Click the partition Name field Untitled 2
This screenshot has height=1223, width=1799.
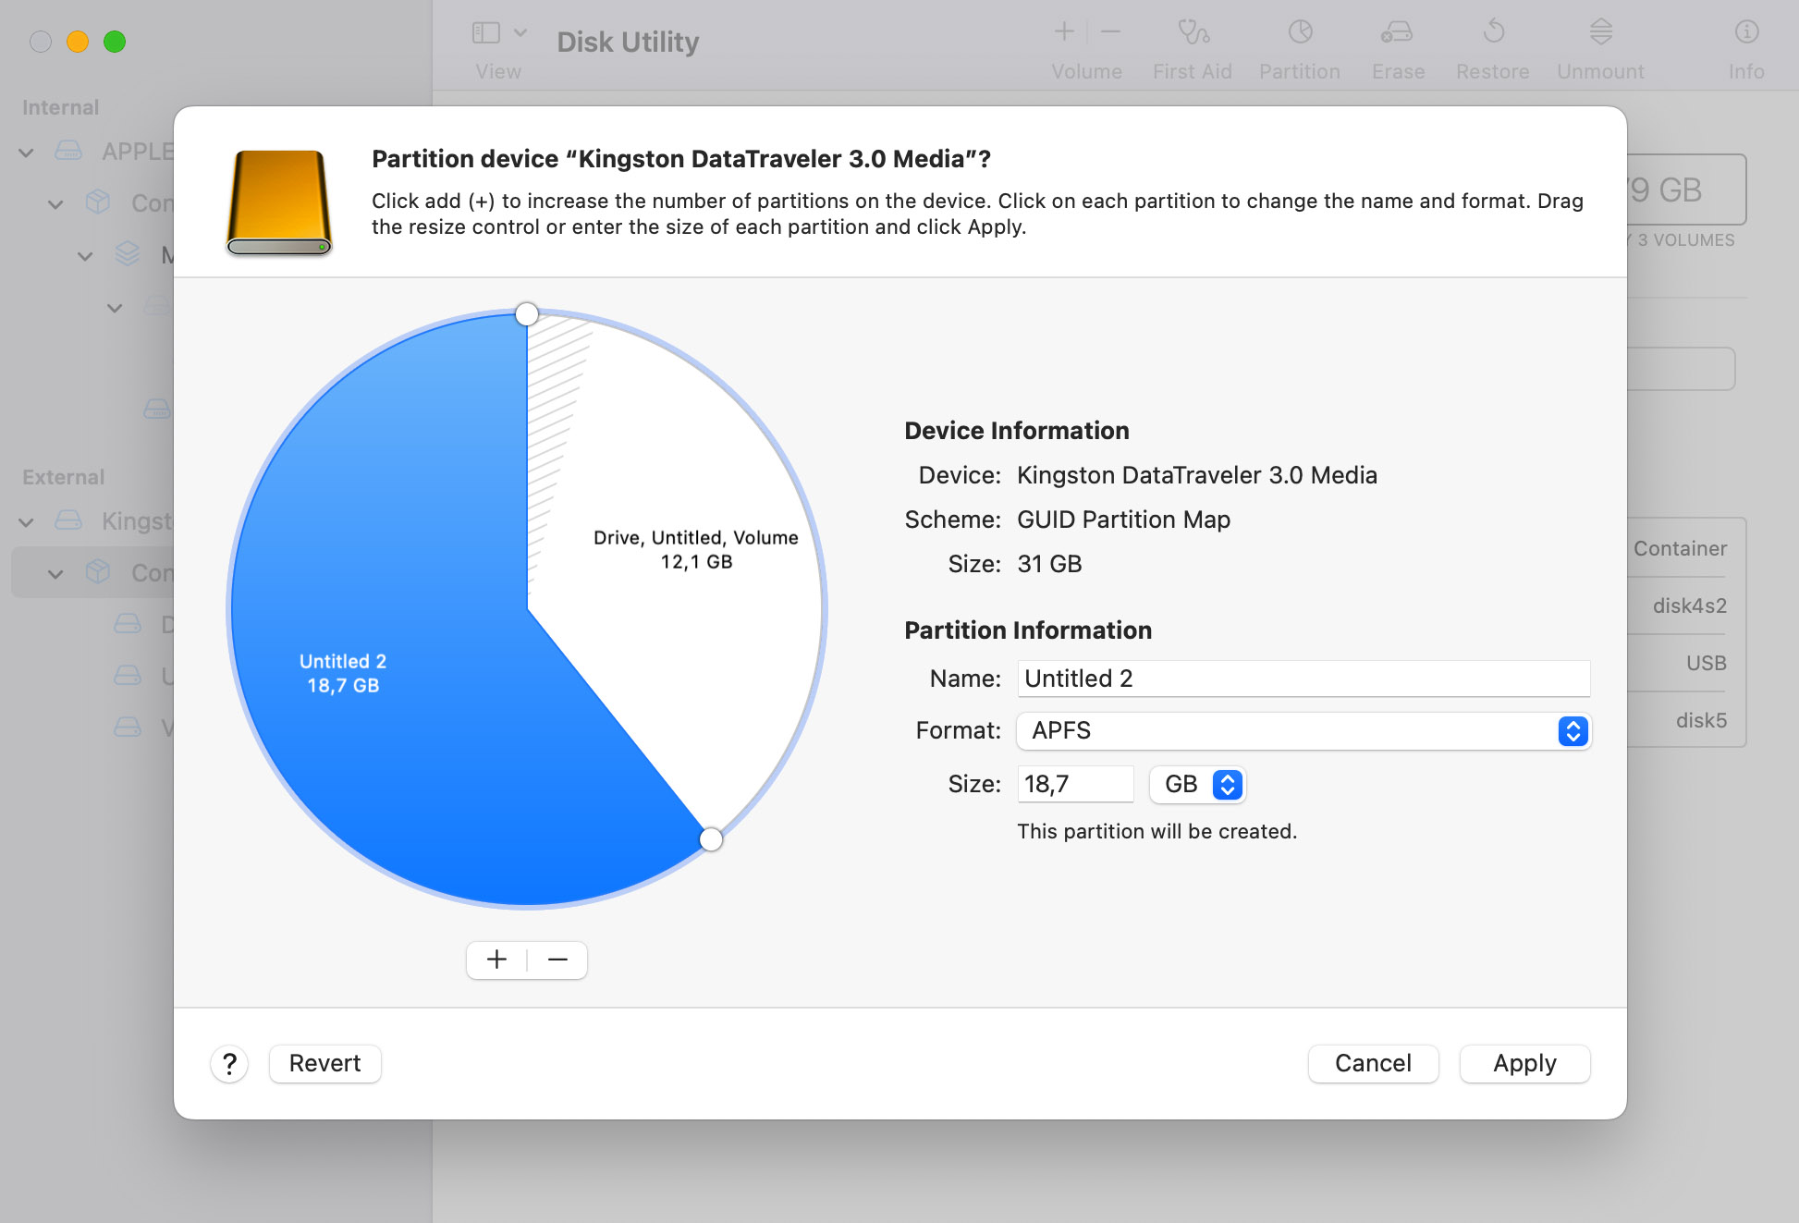click(1303, 679)
